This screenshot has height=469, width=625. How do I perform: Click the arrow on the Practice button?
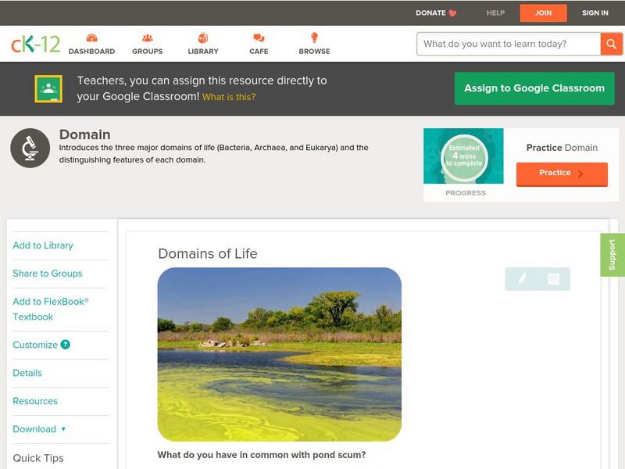tap(580, 174)
